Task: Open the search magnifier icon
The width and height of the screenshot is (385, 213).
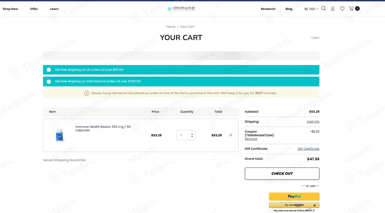Action: [x=323, y=9]
